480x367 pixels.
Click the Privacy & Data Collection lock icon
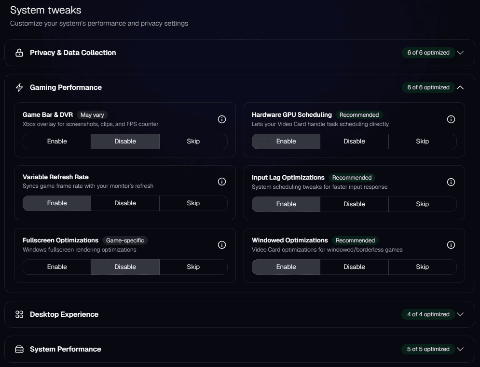pyautogui.click(x=19, y=53)
